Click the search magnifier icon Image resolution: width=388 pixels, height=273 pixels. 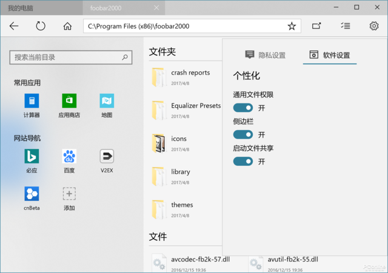125,58
